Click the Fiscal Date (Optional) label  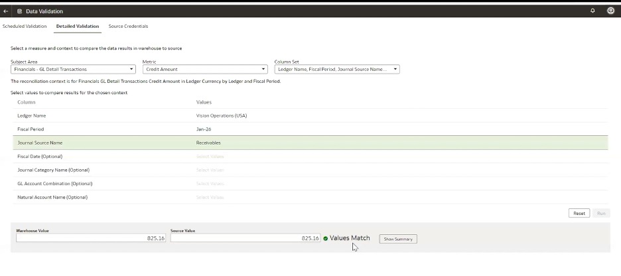point(40,157)
